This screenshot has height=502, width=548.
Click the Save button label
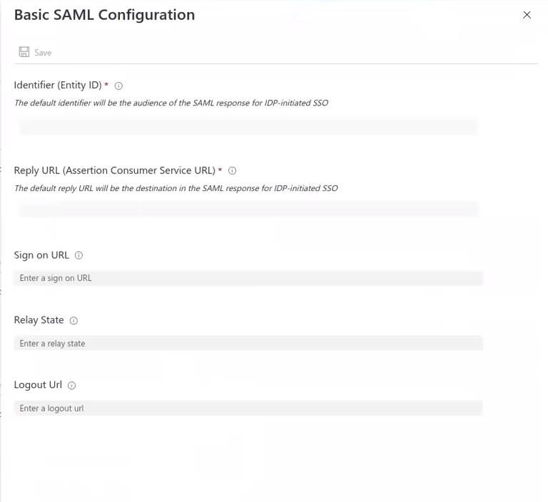click(43, 53)
